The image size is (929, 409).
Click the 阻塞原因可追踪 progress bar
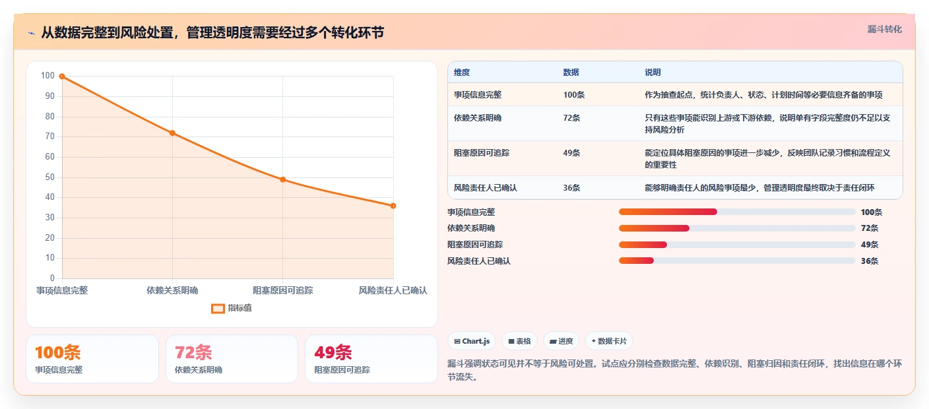click(x=737, y=245)
